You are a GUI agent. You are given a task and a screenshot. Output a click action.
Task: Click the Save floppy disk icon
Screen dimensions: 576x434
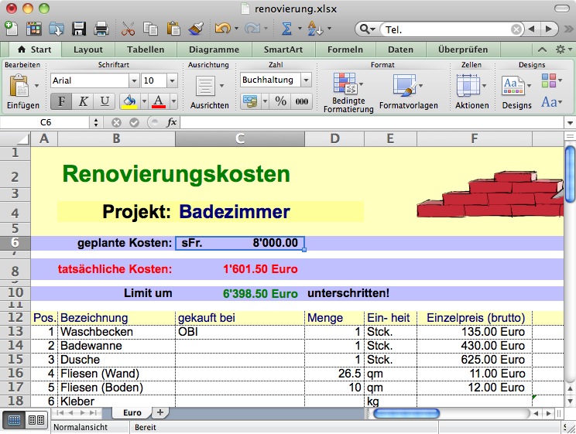pos(79,29)
